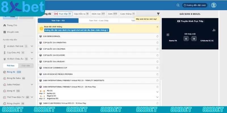Open the user account avatar icon
The width and height of the screenshot is (227, 113).
[x=214, y=5]
